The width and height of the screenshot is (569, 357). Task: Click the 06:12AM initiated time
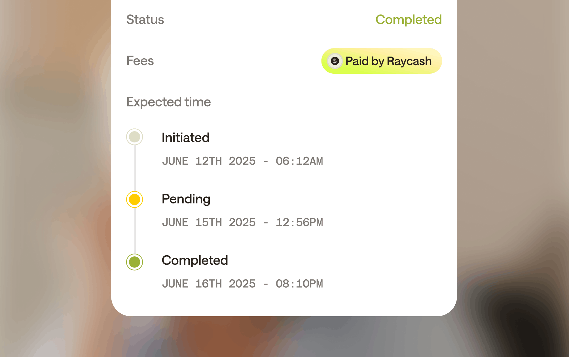[x=299, y=161]
